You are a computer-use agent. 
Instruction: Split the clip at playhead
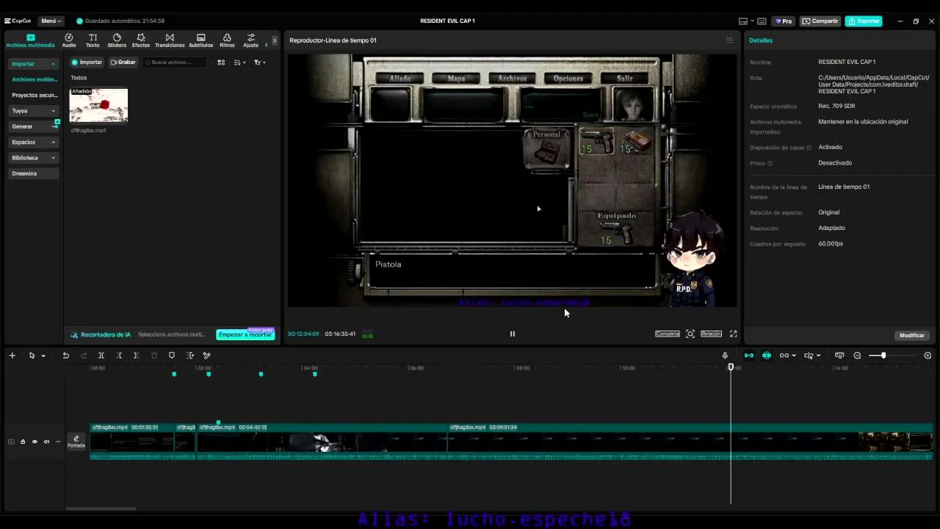tap(101, 356)
